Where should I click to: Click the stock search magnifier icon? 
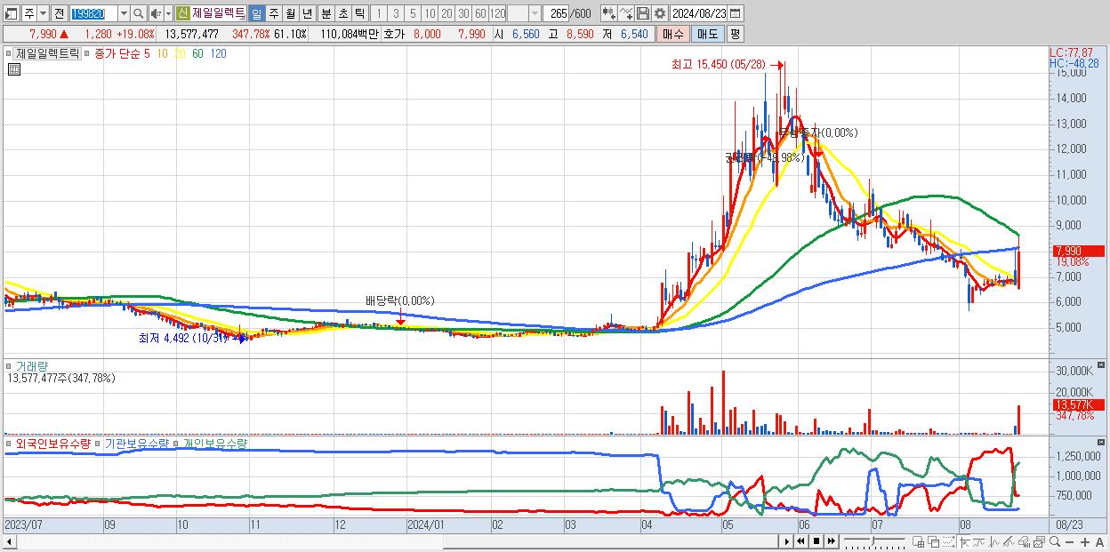click(x=138, y=13)
